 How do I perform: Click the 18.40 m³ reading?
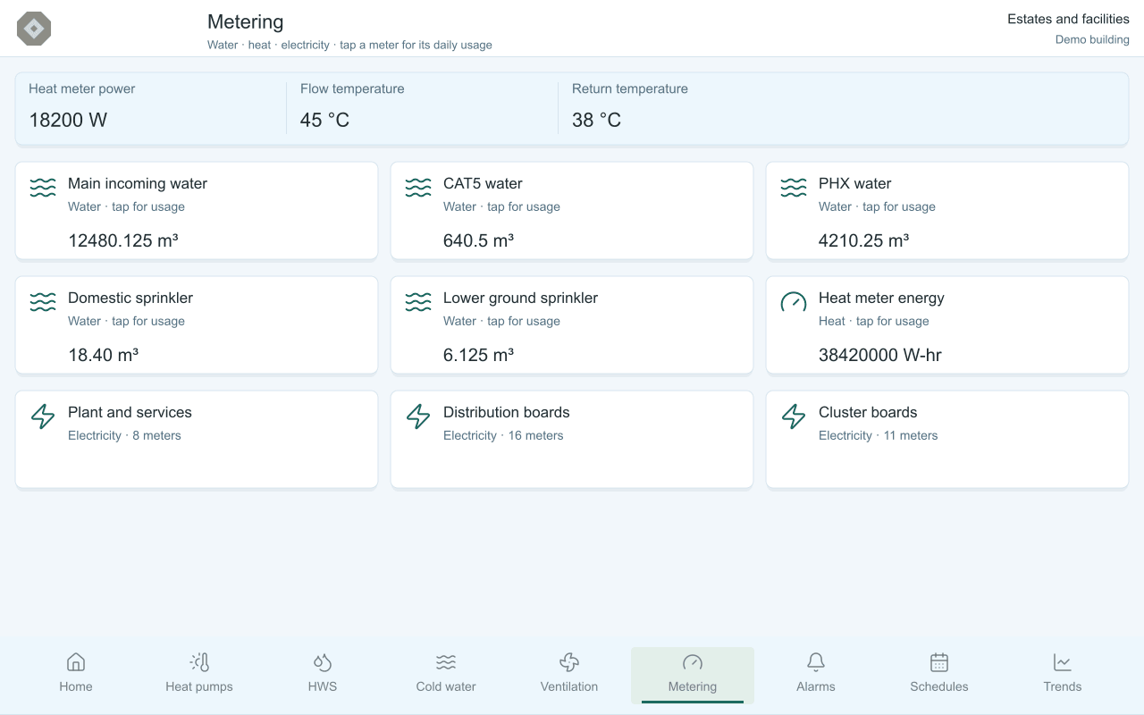(103, 355)
